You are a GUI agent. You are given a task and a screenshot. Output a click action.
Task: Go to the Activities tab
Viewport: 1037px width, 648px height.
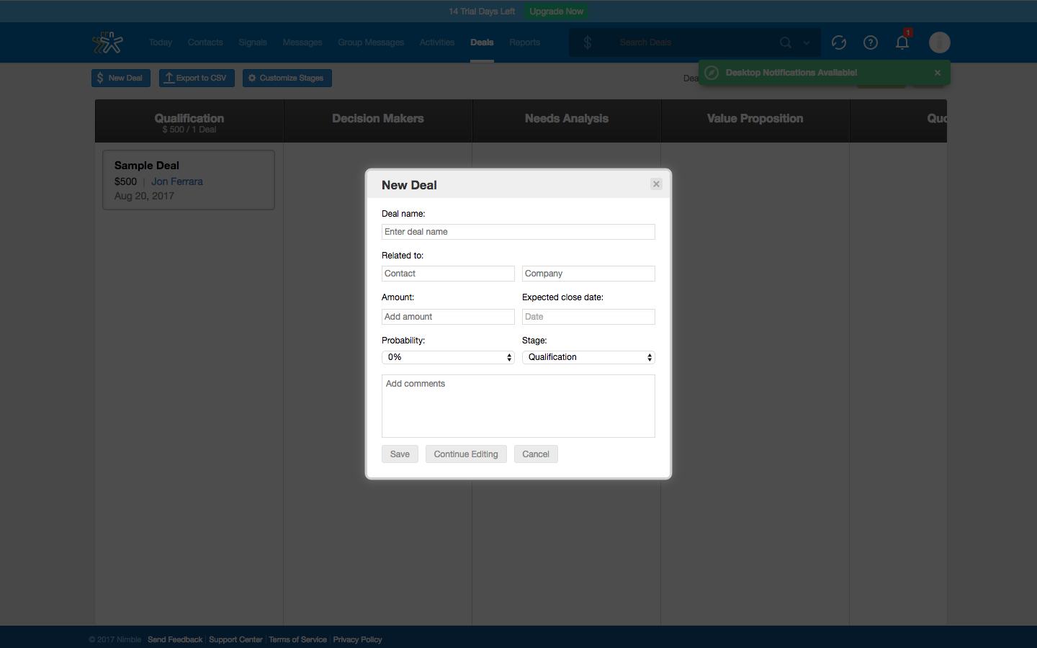point(437,42)
